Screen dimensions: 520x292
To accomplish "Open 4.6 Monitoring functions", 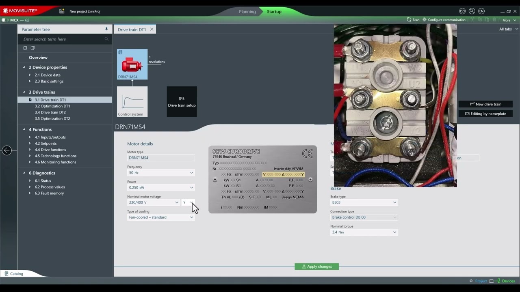I will 55,162.
